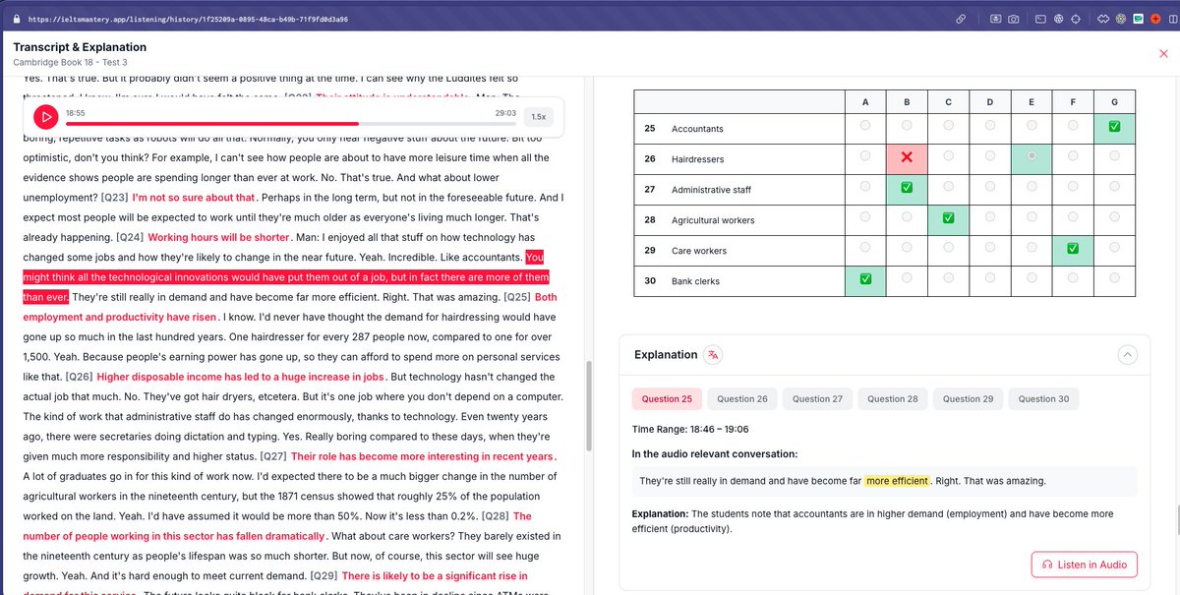1180x595 pixels.
Task: Toggle the split view sidebar icon
Action: (1172, 19)
